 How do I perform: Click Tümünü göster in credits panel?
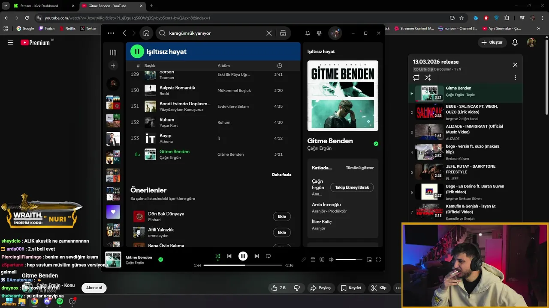[x=360, y=168]
